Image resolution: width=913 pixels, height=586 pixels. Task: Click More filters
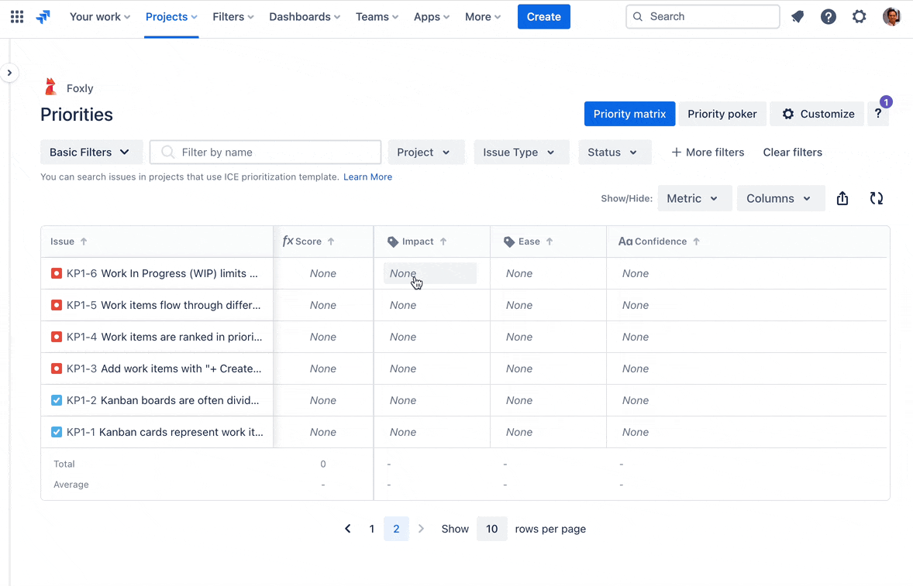coord(708,152)
